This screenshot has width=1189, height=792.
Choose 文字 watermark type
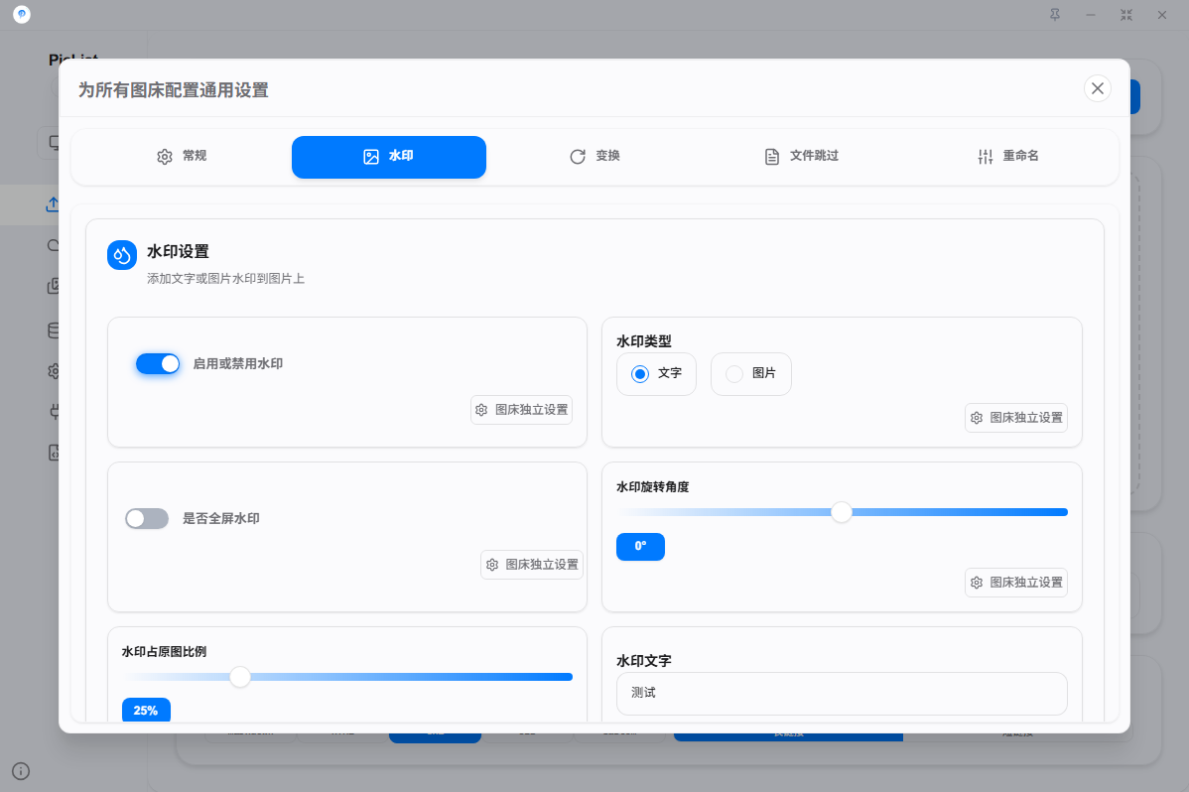pos(657,374)
